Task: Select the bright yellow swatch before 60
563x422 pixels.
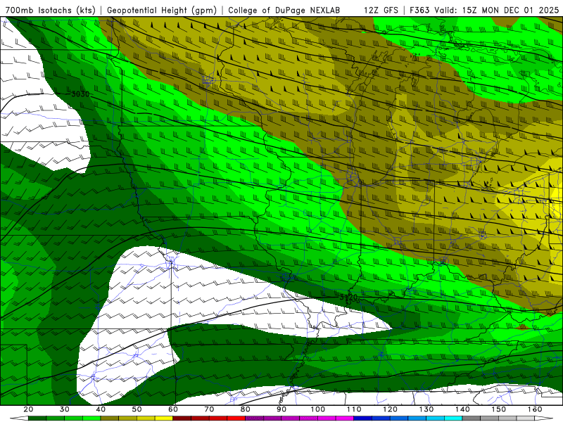Action: pyautogui.click(x=164, y=418)
